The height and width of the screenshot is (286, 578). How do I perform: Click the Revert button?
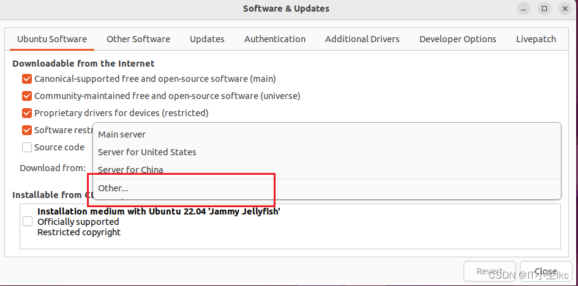[x=490, y=271]
